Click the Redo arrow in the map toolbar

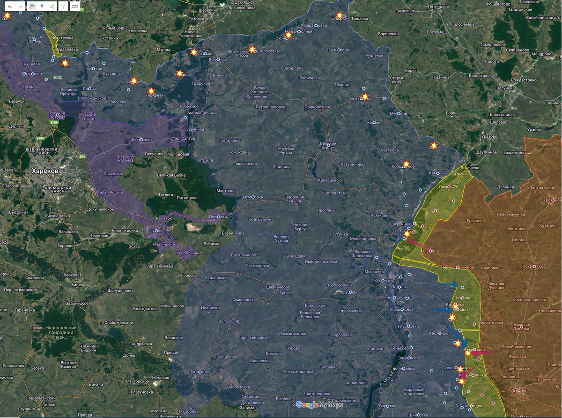pyautogui.click(x=20, y=7)
